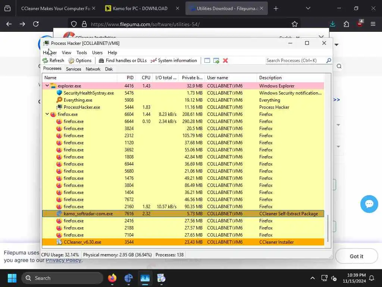
Task: Sort by the Description column header
Action: pos(291,78)
